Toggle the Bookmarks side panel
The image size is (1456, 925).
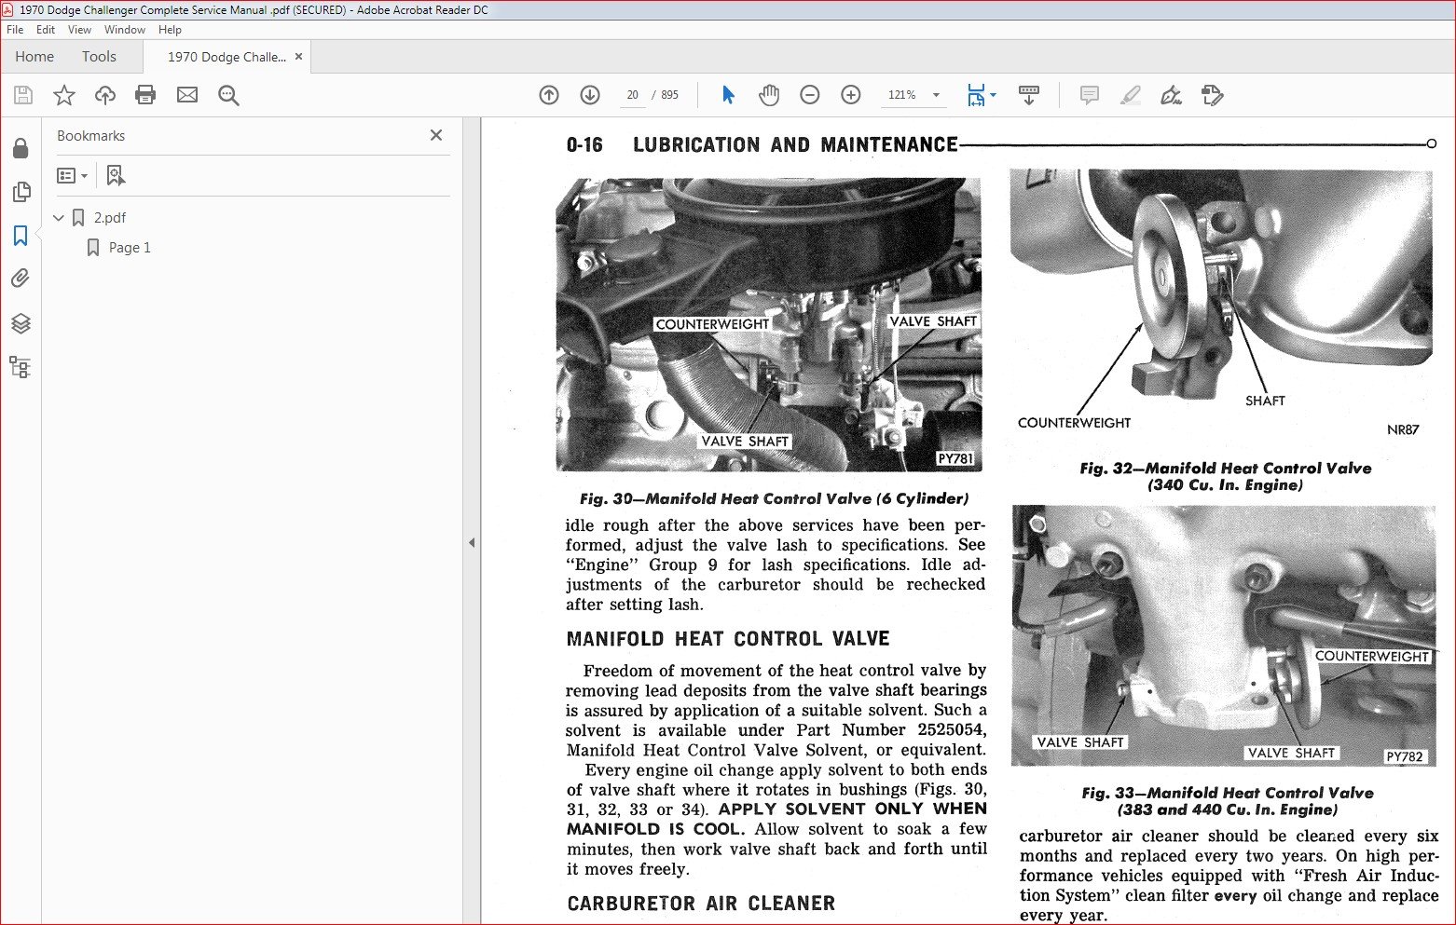21,236
